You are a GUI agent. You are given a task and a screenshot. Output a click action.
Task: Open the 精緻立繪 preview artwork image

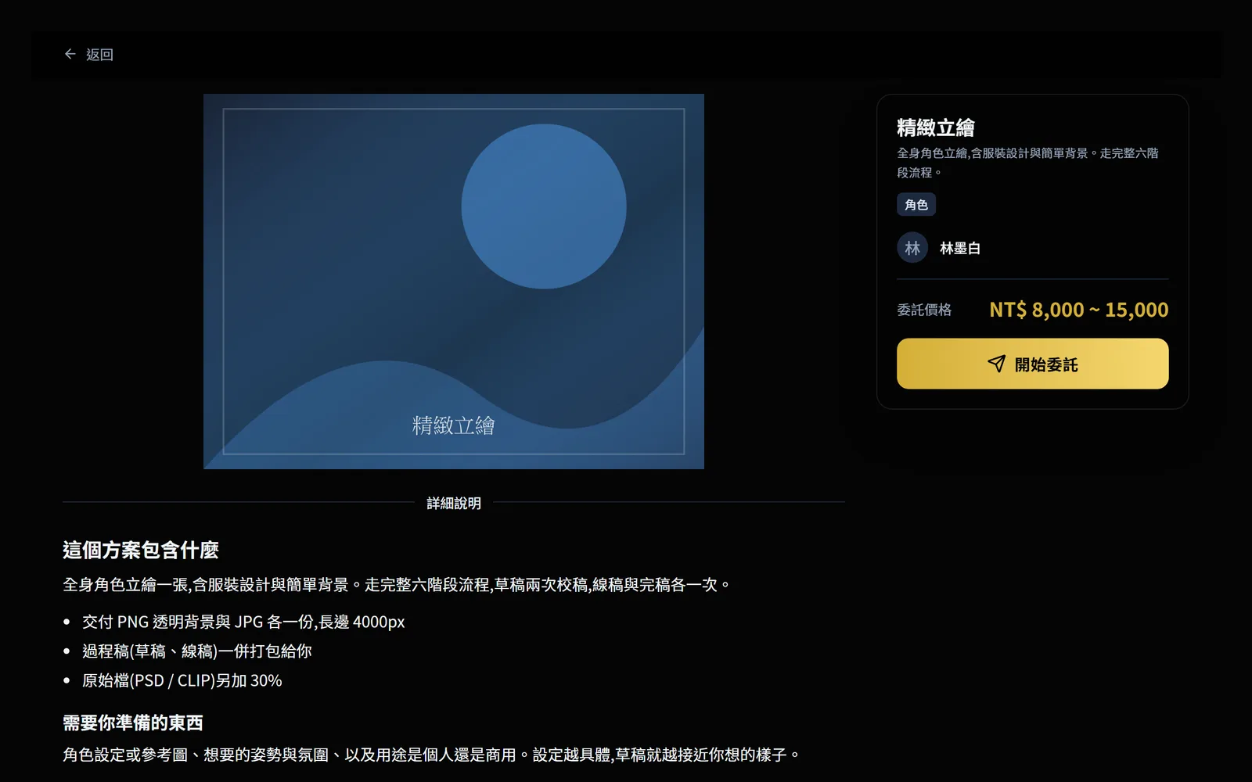click(x=454, y=282)
